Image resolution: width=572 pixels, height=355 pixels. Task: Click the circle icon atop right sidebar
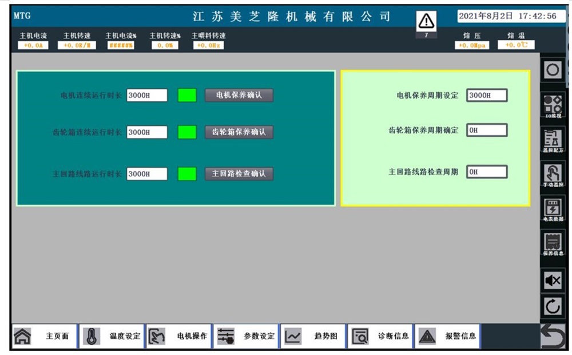tap(553, 70)
